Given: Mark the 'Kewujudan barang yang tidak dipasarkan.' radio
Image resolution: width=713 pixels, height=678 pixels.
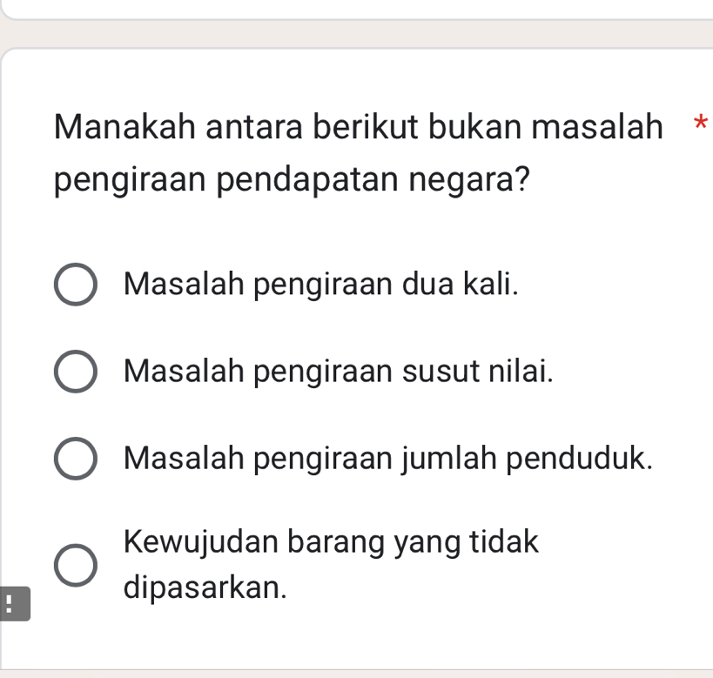Looking at the screenshot, I should pos(76,566).
